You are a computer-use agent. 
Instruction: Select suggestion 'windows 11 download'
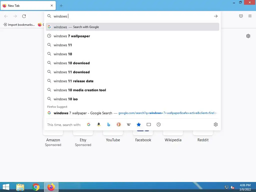pos(132,72)
